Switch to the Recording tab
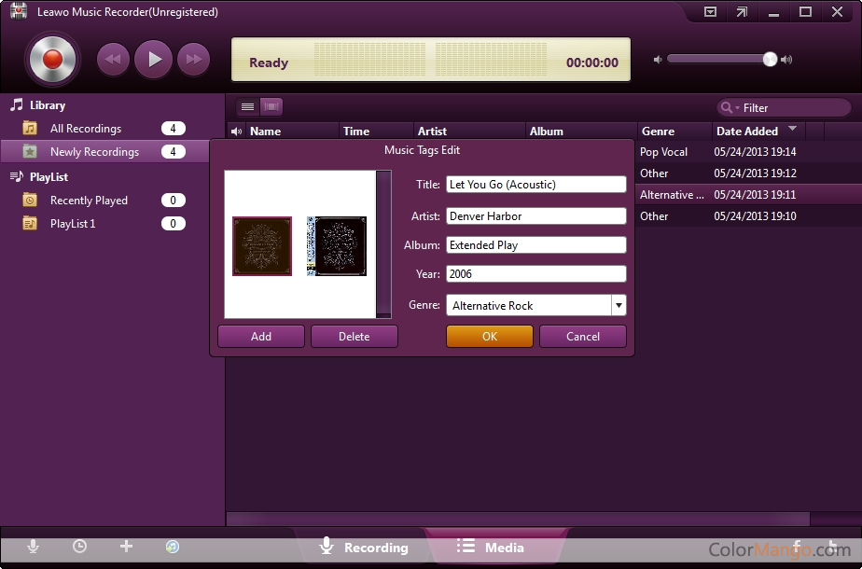 [x=364, y=548]
